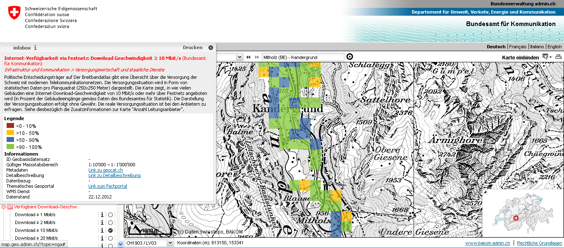Click 'Bundesverwaltung admin.ch' header text
The image size is (564, 248).
tap(523, 3)
